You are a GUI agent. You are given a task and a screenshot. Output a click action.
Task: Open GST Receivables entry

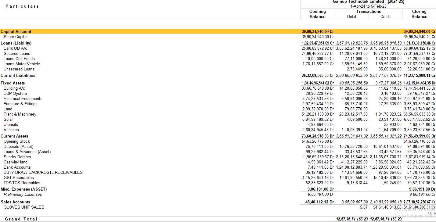19,177
